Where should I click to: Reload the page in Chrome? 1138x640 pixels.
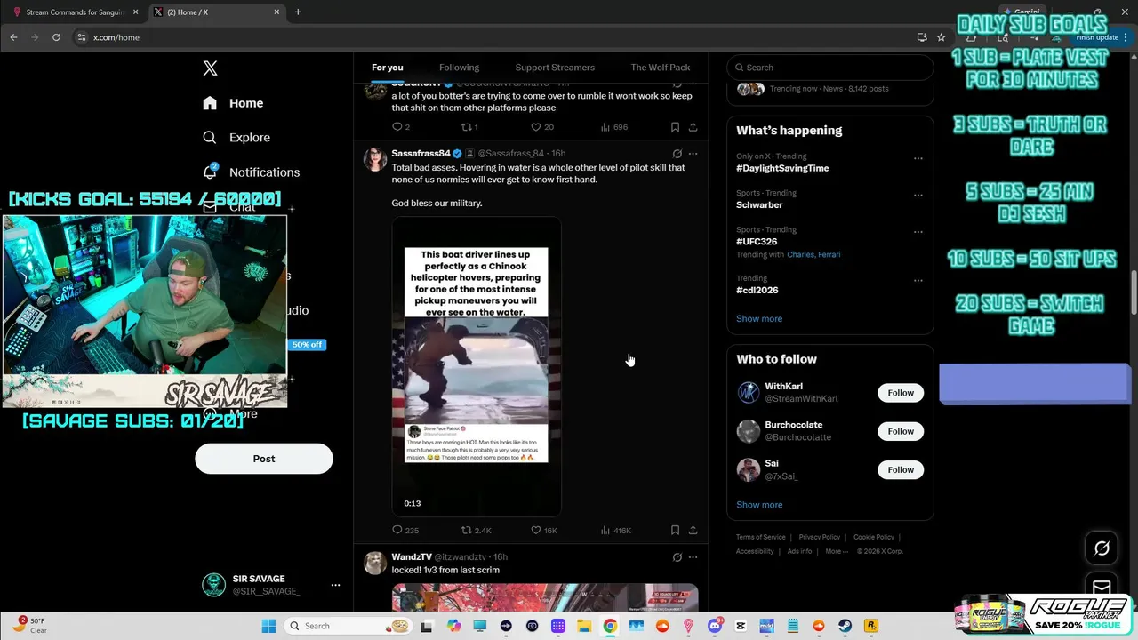pos(56,37)
